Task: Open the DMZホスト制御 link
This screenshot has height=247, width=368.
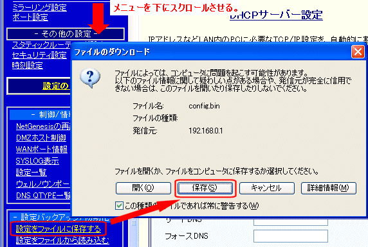Action: (x=41, y=138)
